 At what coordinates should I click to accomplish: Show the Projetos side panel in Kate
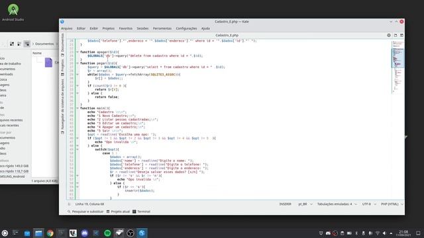tap(62, 67)
